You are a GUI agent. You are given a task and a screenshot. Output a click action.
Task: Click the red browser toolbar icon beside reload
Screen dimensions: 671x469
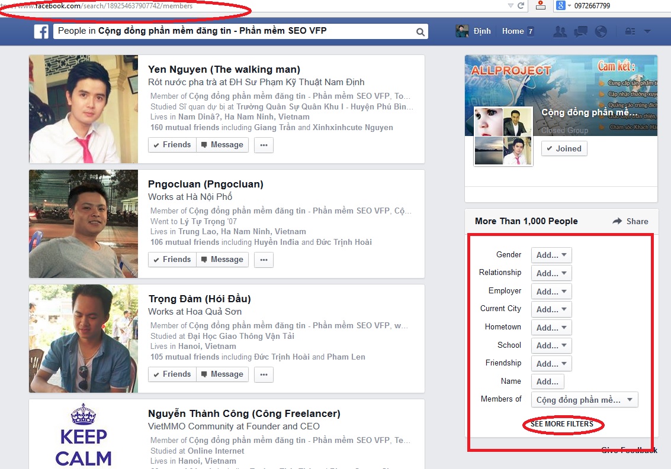point(541,5)
